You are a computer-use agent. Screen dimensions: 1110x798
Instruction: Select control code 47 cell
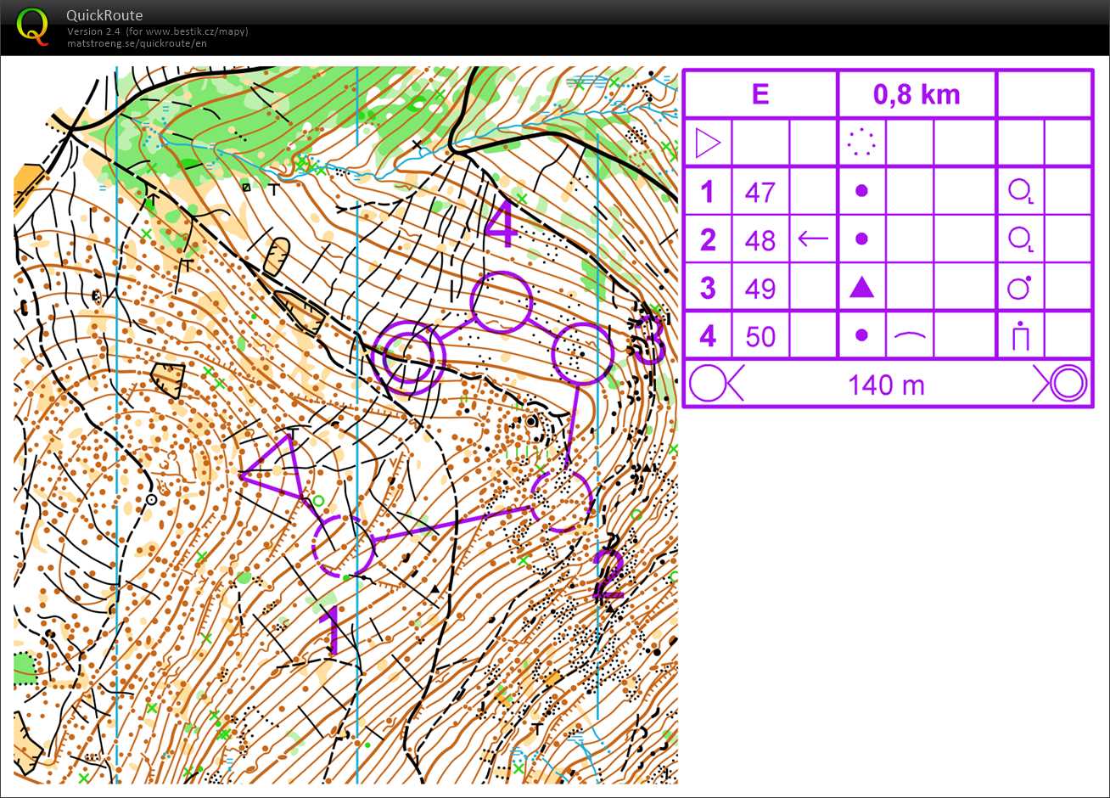(760, 192)
